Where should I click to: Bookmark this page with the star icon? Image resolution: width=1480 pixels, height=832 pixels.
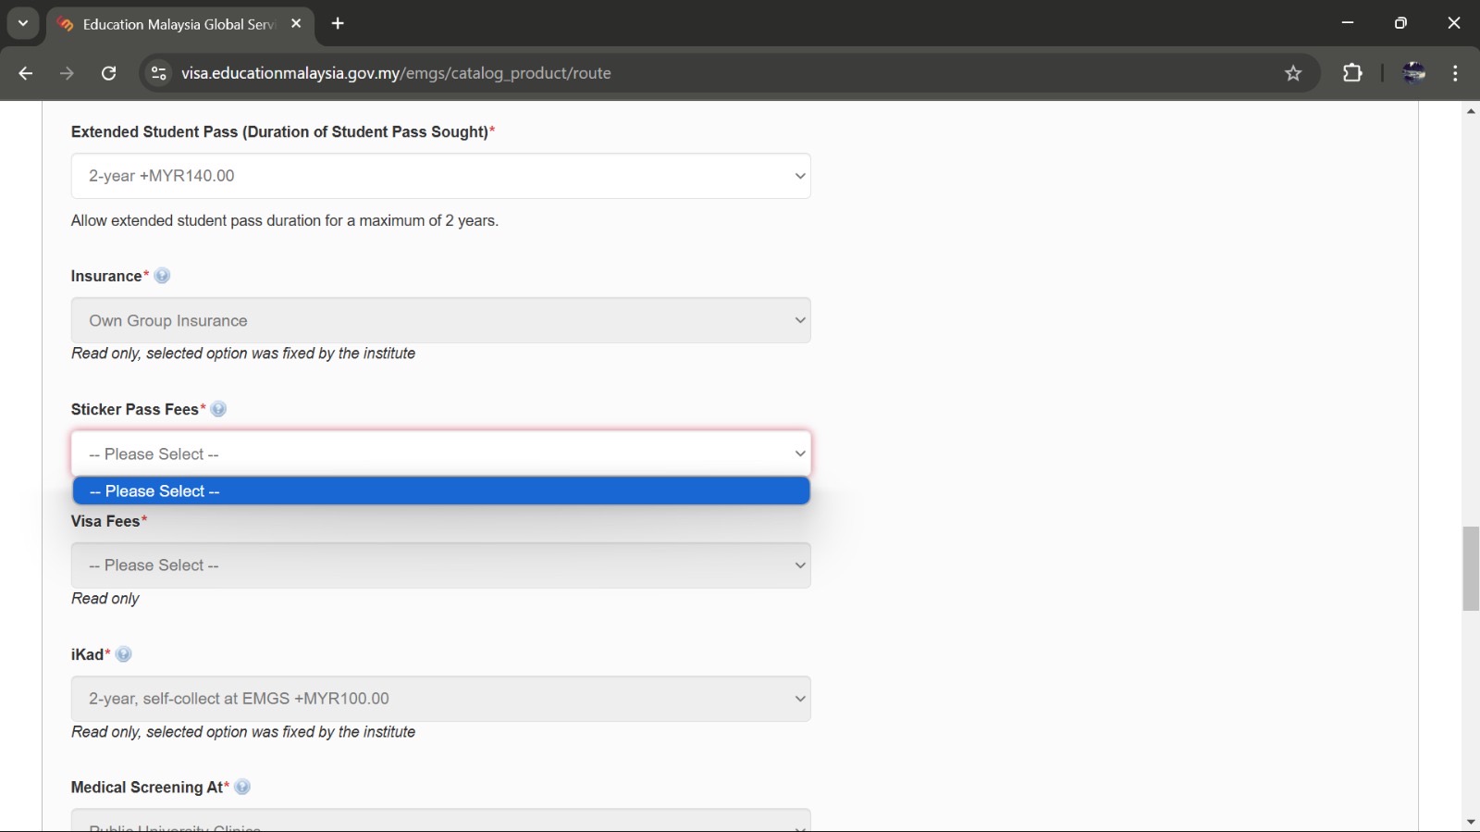pyautogui.click(x=1293, y=73)
